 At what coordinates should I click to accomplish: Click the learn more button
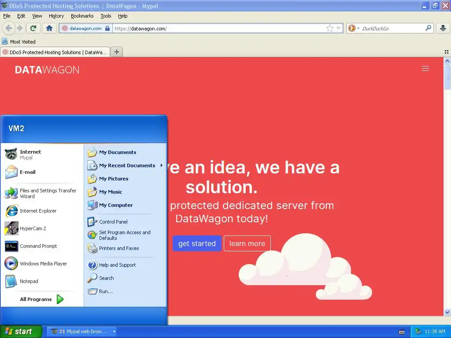pyautogui.click(x=247, y=243)
